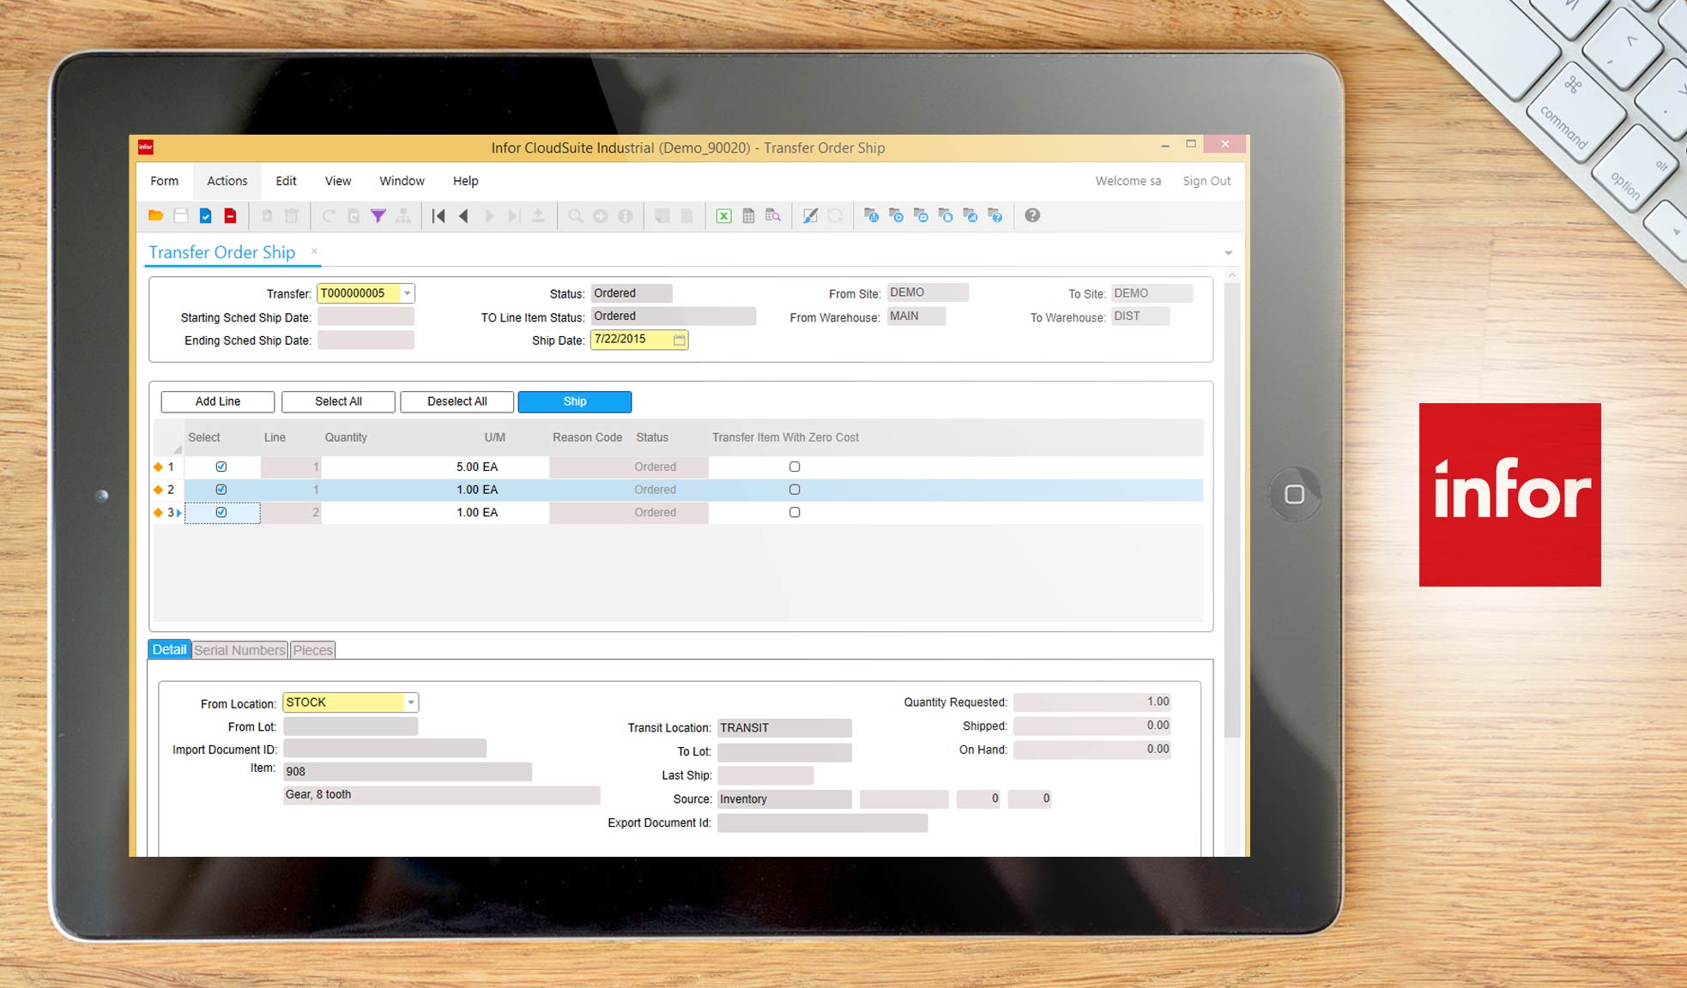Viewport: 1687px width, 988px height.
Task: Open a form using the folder icon
Action: (x=155, y=215)
